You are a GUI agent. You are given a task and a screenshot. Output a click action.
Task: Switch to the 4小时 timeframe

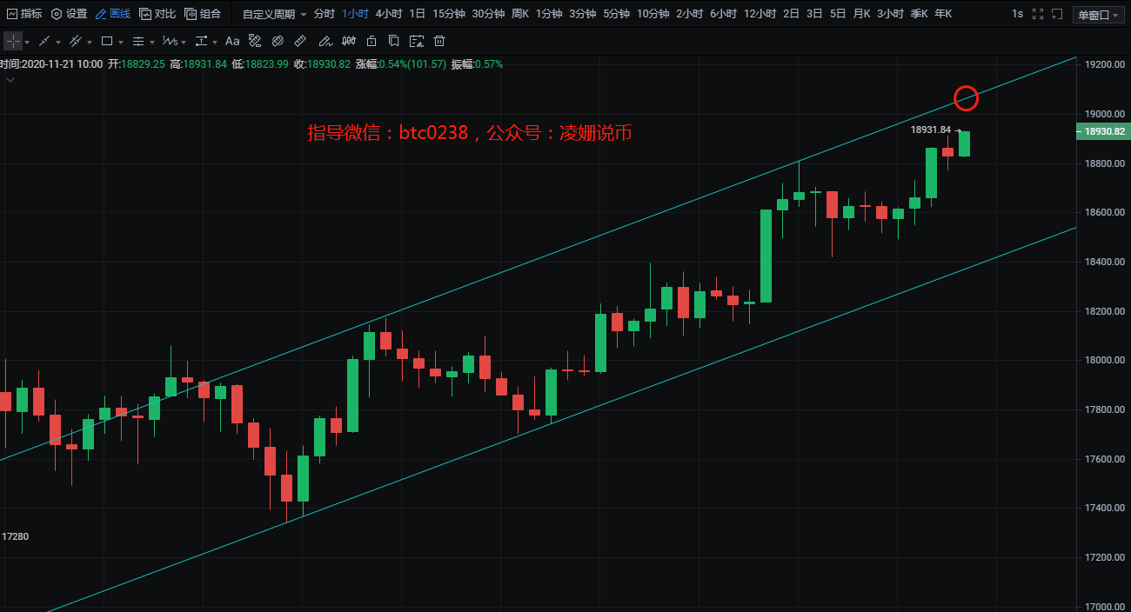click(x=389, y=14)
